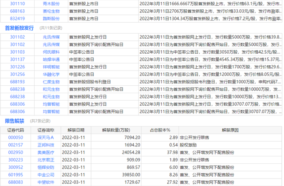Open stock name link 哈焊华通
Screen dimensions: 284x186
[51, 59]
